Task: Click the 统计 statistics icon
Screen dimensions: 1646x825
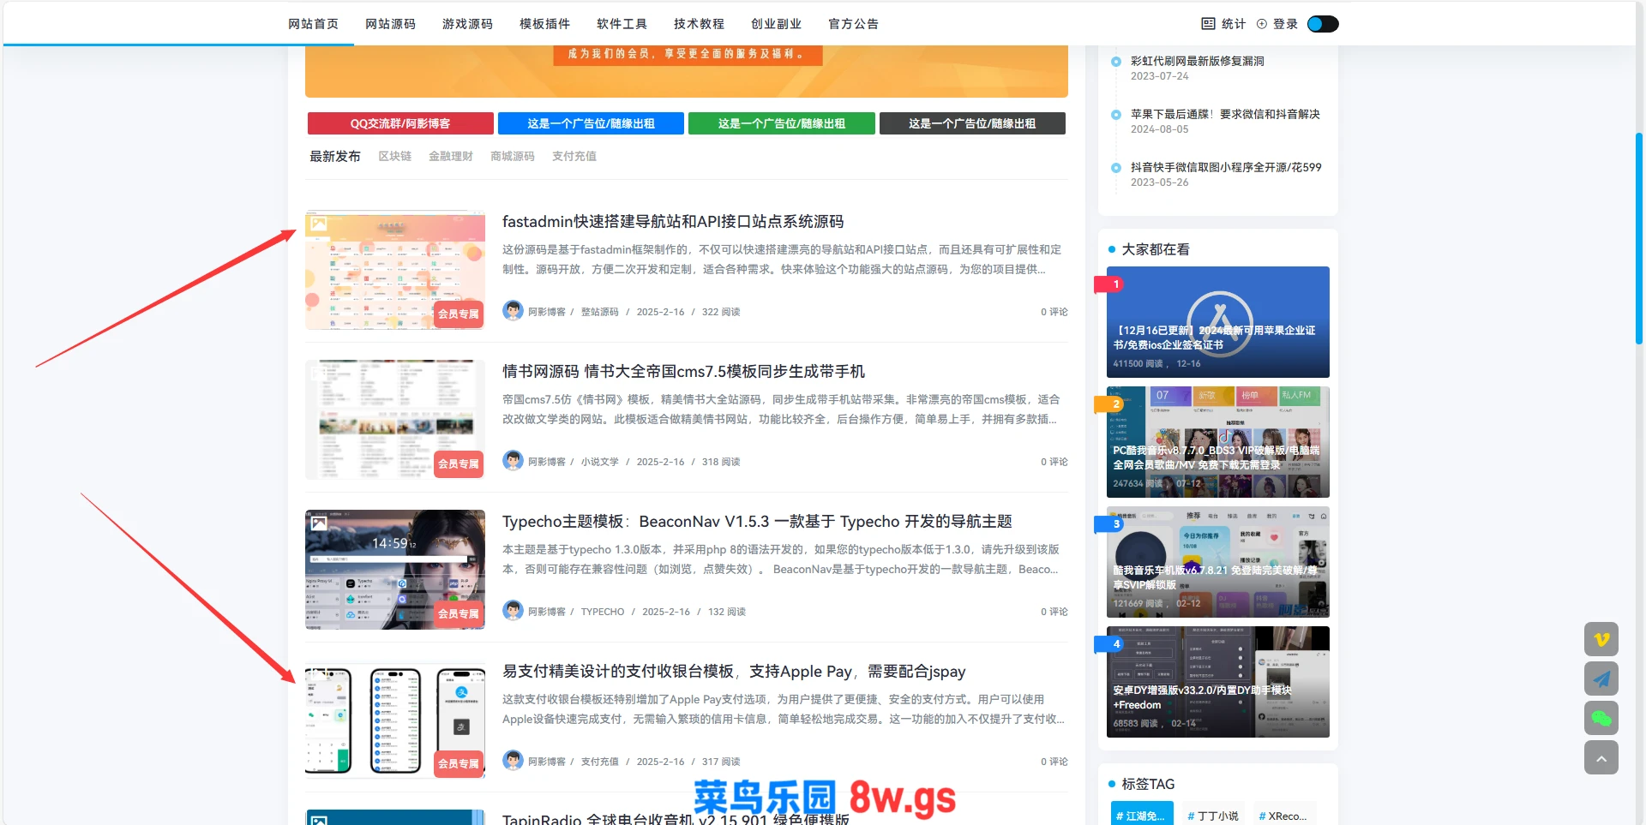Action: point(1208,24)
